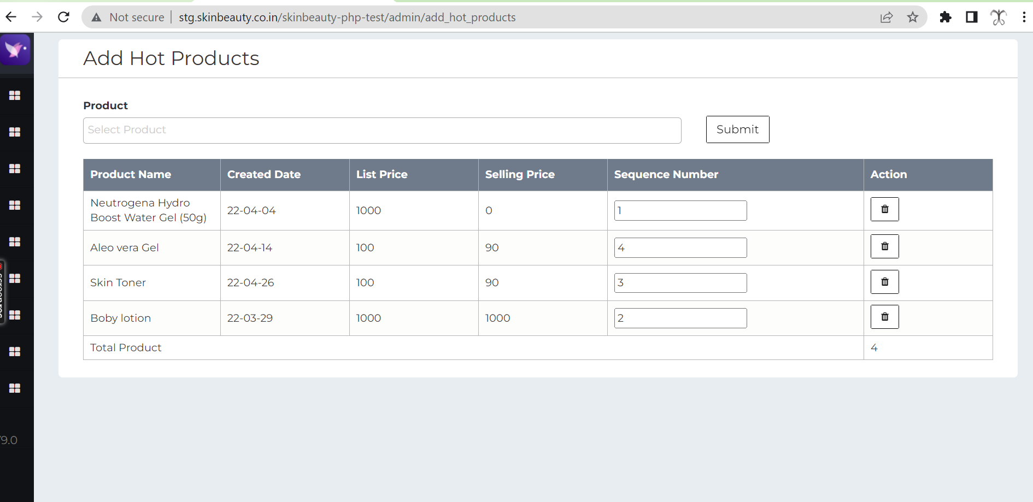Bookmark this page with the star icon
The image size is (1033, 502).
pyautogui.click(x=913, y=17)
